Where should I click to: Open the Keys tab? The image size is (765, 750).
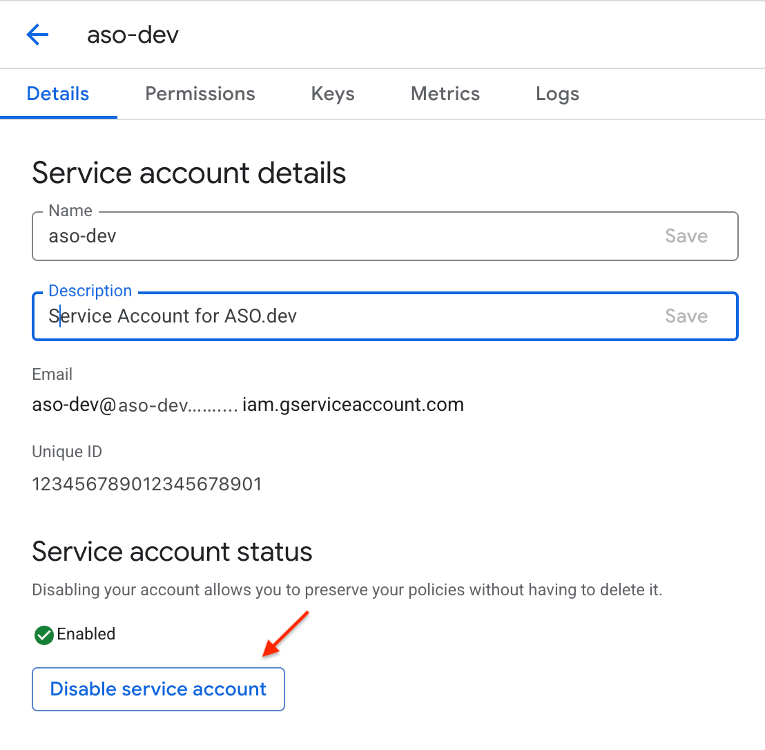(x=332, y=94)
